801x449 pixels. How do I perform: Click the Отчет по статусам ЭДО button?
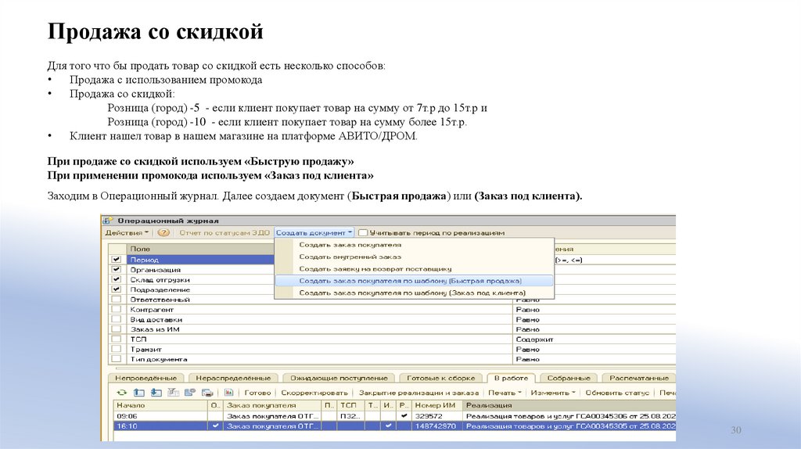point(224,233)
